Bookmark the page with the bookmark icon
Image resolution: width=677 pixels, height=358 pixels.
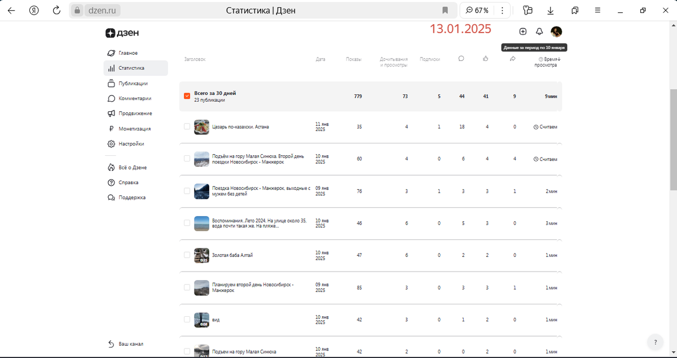click(x=445, y=10)
